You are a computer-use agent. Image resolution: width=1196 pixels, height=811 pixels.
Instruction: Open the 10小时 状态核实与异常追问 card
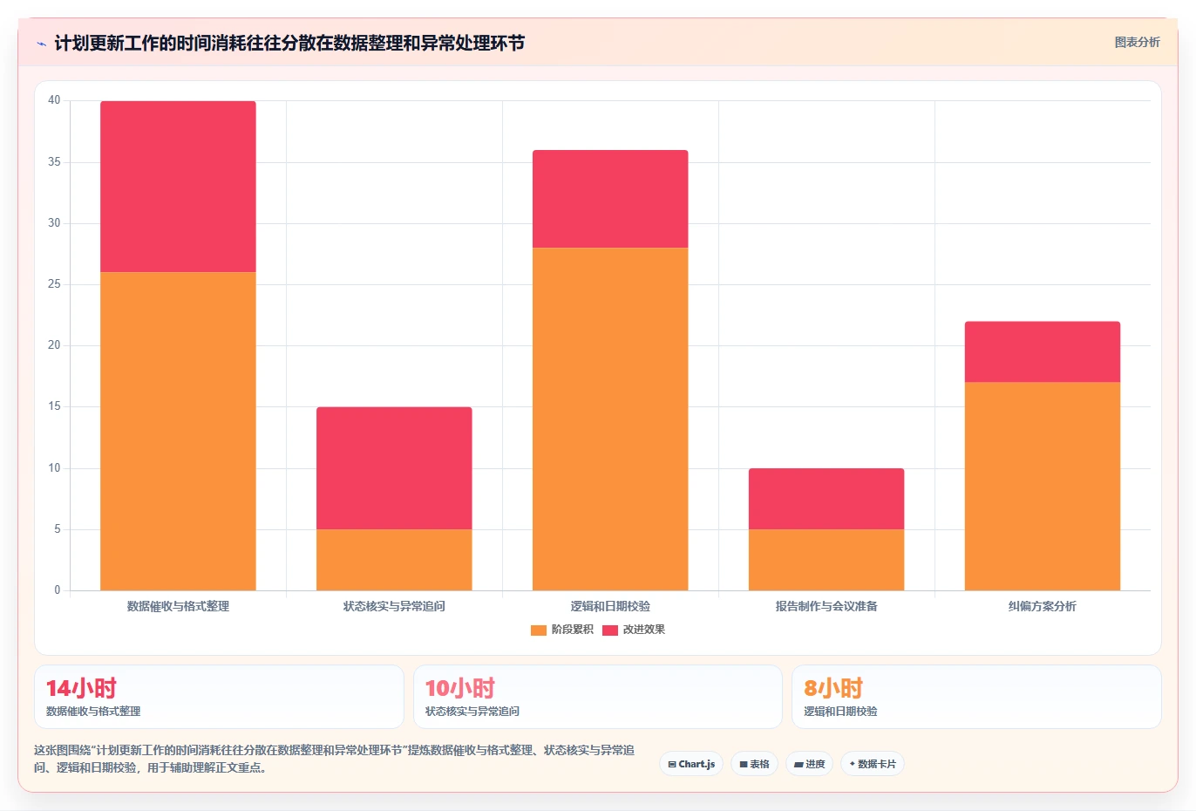tap(597, 697)
